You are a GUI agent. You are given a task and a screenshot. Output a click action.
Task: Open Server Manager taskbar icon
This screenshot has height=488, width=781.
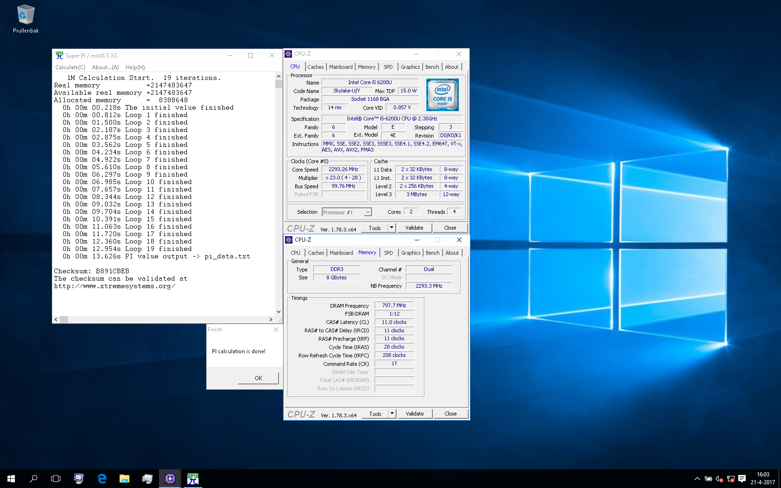click(79, 479)
